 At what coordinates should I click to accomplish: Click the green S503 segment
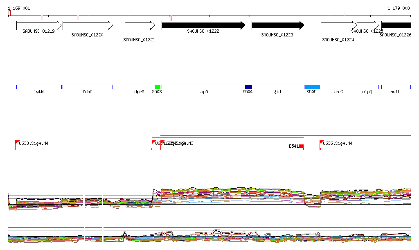pos(158,87)
